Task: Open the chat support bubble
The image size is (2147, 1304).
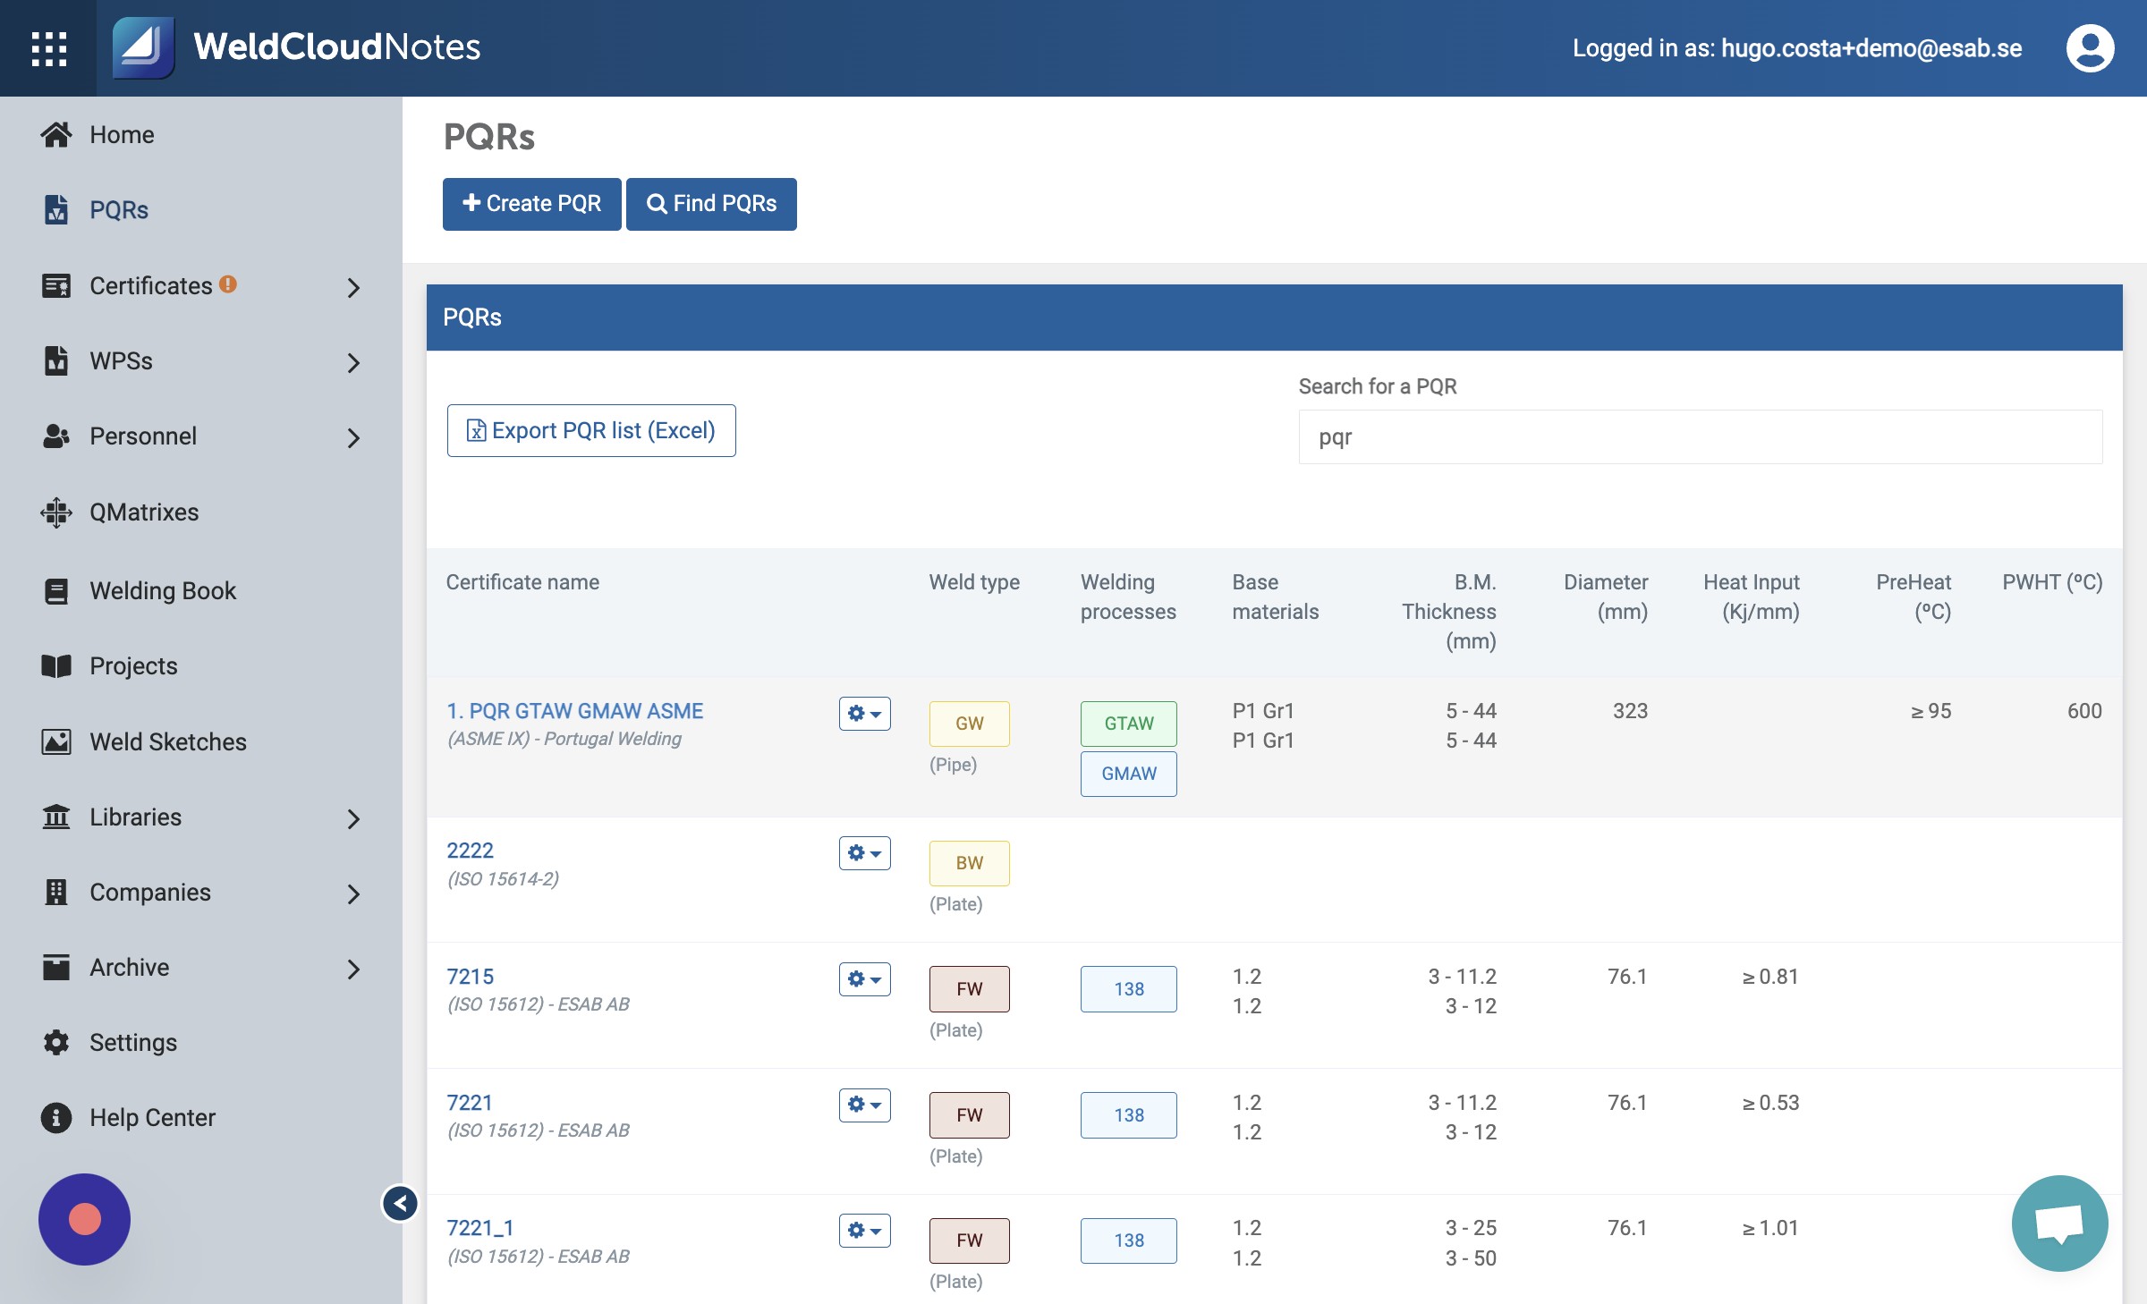Action: tap(2059, 1223)
